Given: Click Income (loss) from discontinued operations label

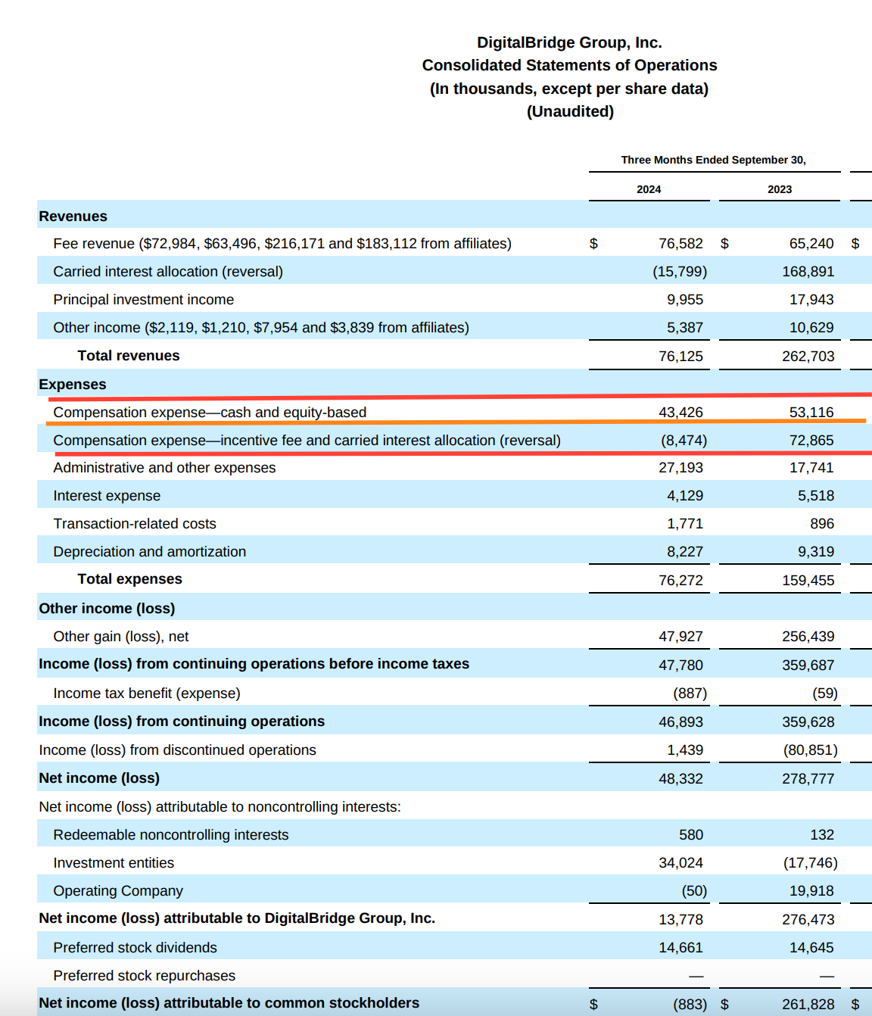Looking at the screenshot, I should tap(178, 750).
